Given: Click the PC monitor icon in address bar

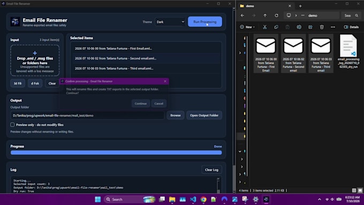Looking at the screenshot, I should click(289, 16).
